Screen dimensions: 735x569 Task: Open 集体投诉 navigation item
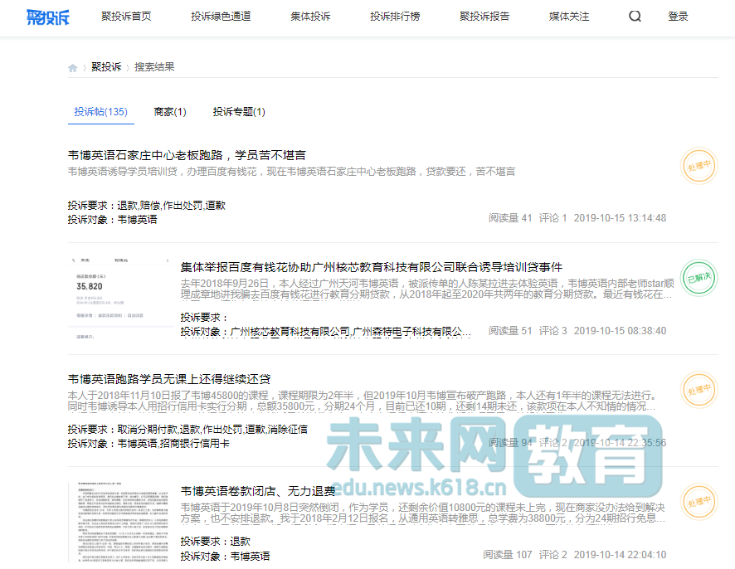click(310, 17)
